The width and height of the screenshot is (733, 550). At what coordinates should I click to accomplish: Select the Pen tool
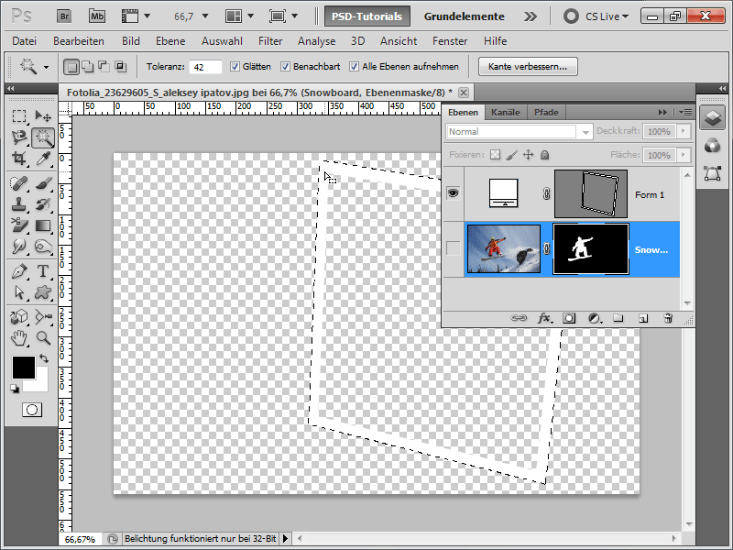pos(19,271)
